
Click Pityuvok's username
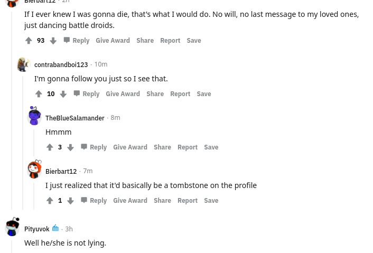pyautogui.click(x=36, y=229)
